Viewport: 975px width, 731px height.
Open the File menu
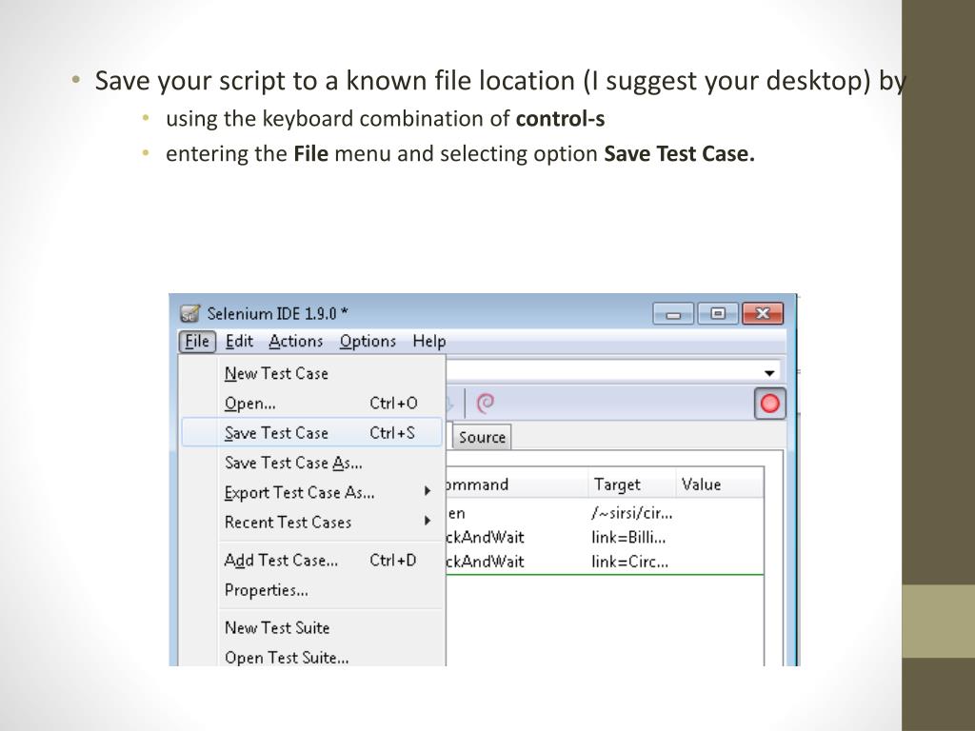click(x=197, y=341)
